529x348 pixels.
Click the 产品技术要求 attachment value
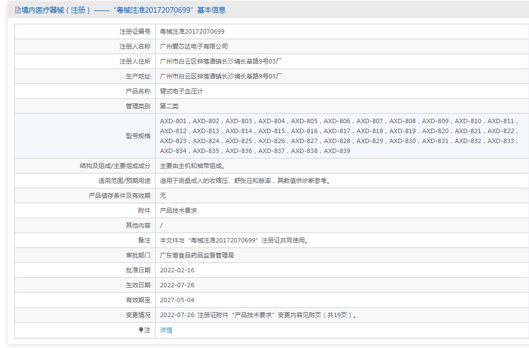(x=178, y=210)
